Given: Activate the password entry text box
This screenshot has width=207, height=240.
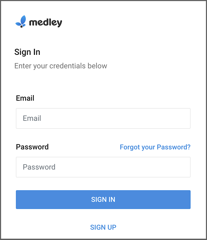Looking at the screenshot, I should click(x=103, y=167).
